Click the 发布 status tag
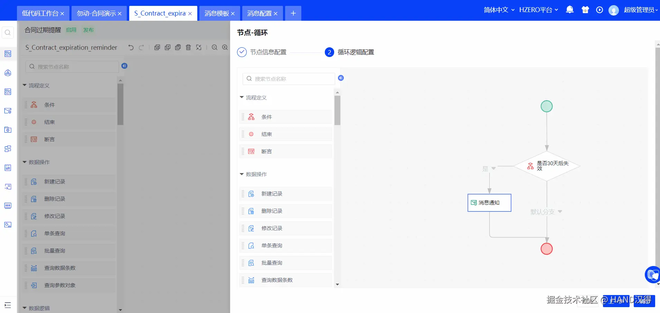660x313 pixels. [x=88, y=30]
